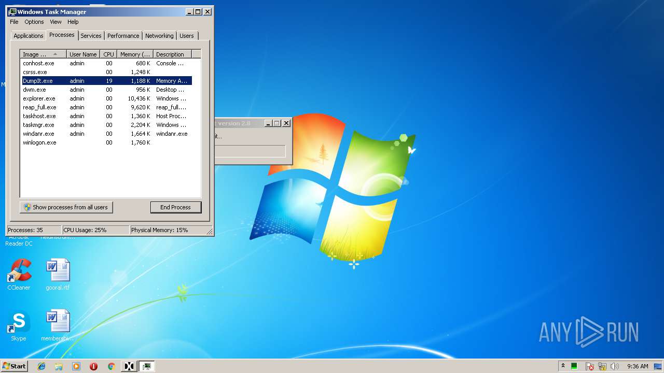Screen dimensions: 664x373
Task: Sort processes by User Name column
Action: [83, 54]
